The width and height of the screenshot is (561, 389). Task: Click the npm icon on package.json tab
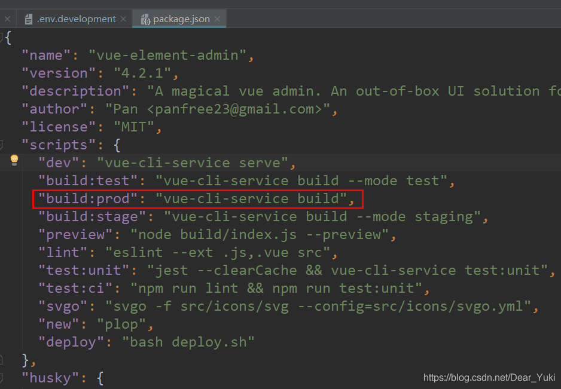click(x=145, y=19)
